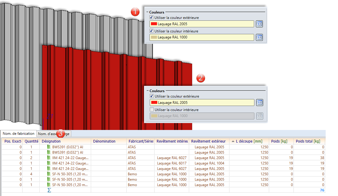Viewport: 338px width, 196px height.
Task: Uncheck interior colour checkbox in upper Couleurs panel
Action: 151,31
